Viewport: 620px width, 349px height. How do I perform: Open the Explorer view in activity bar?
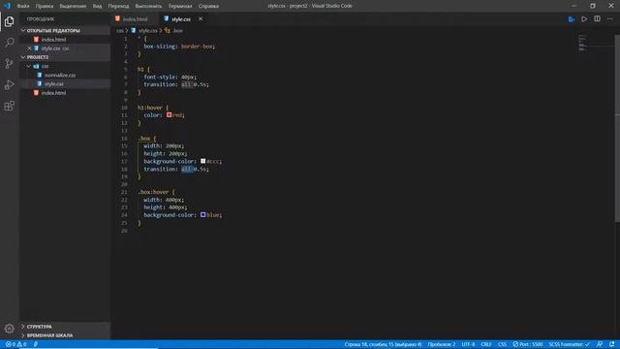(9, 21)
